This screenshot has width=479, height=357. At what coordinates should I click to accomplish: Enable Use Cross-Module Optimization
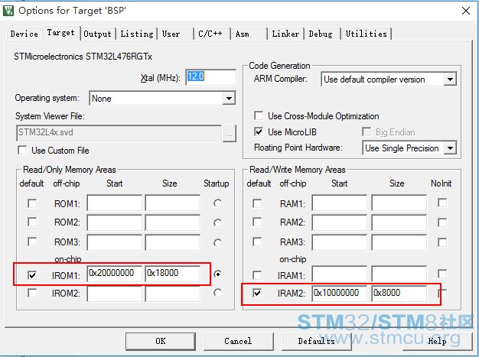click(259, 115)
